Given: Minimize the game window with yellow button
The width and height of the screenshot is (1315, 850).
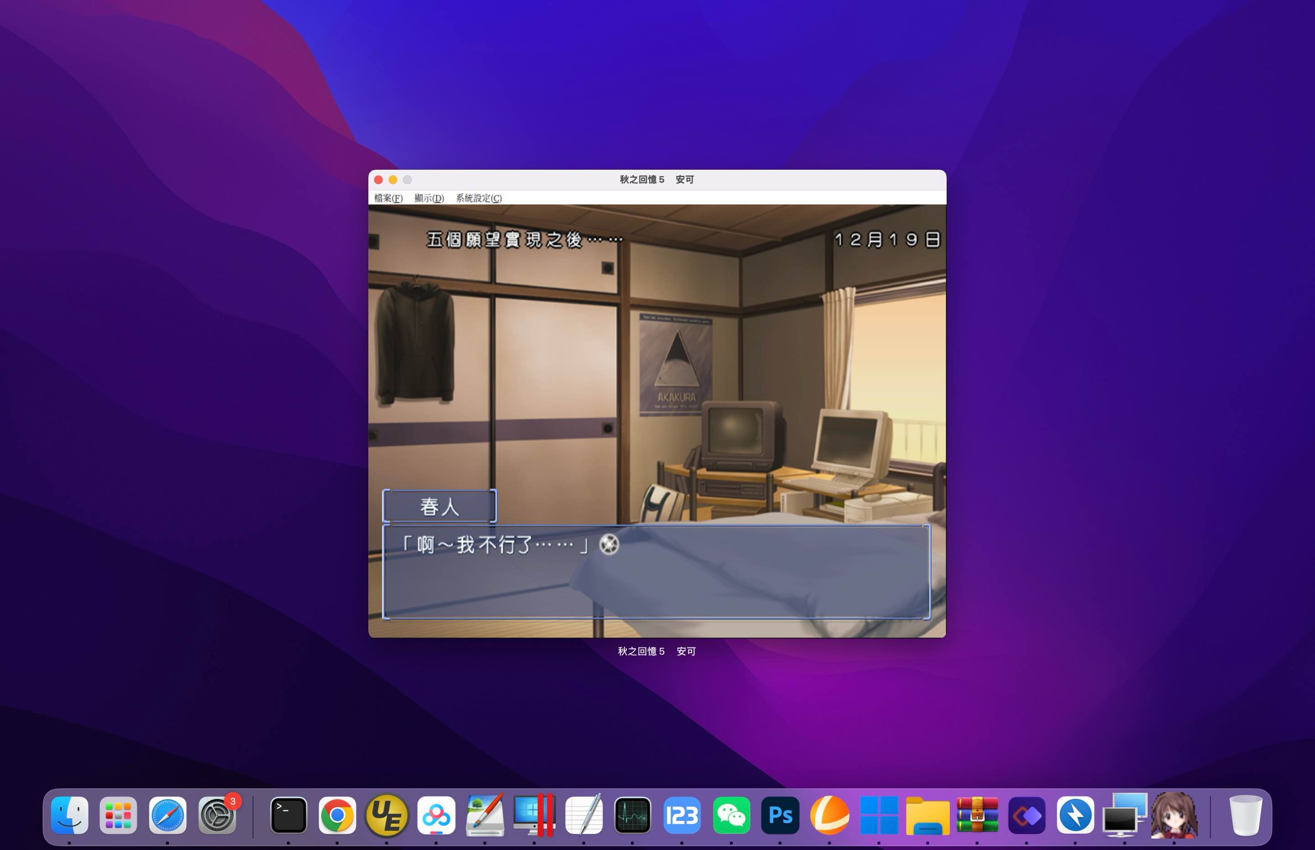Looking at the screenshot, I should 393,180.
